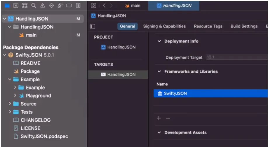Open the Find navigator magnifier
This screenshot has height=147, width=268.
(34, 6)
